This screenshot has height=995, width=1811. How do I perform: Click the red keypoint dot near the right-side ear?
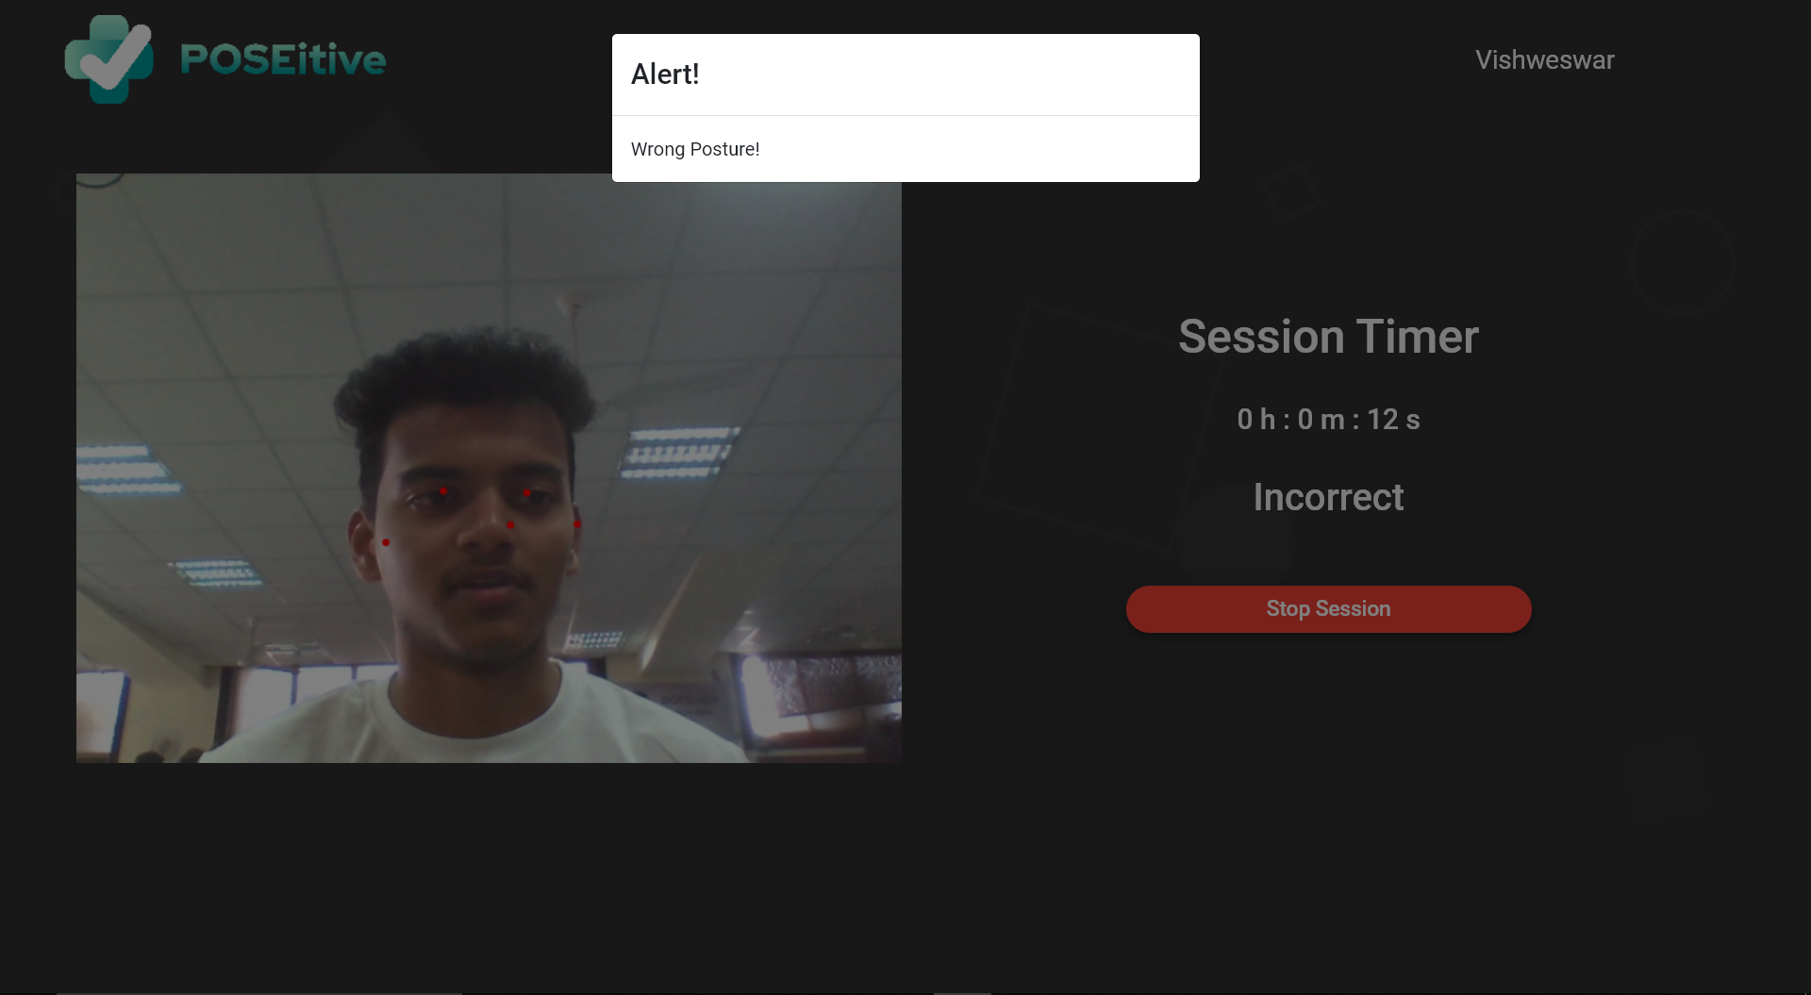point(577,523)
